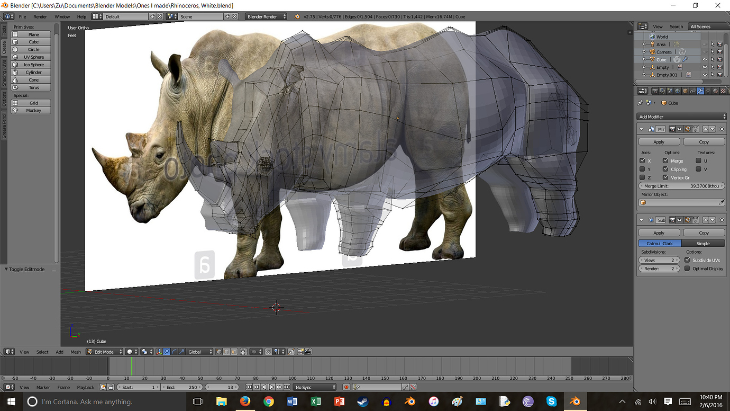Select the rotate manipulator arc icon
The image size is (730, 411).
174,352
